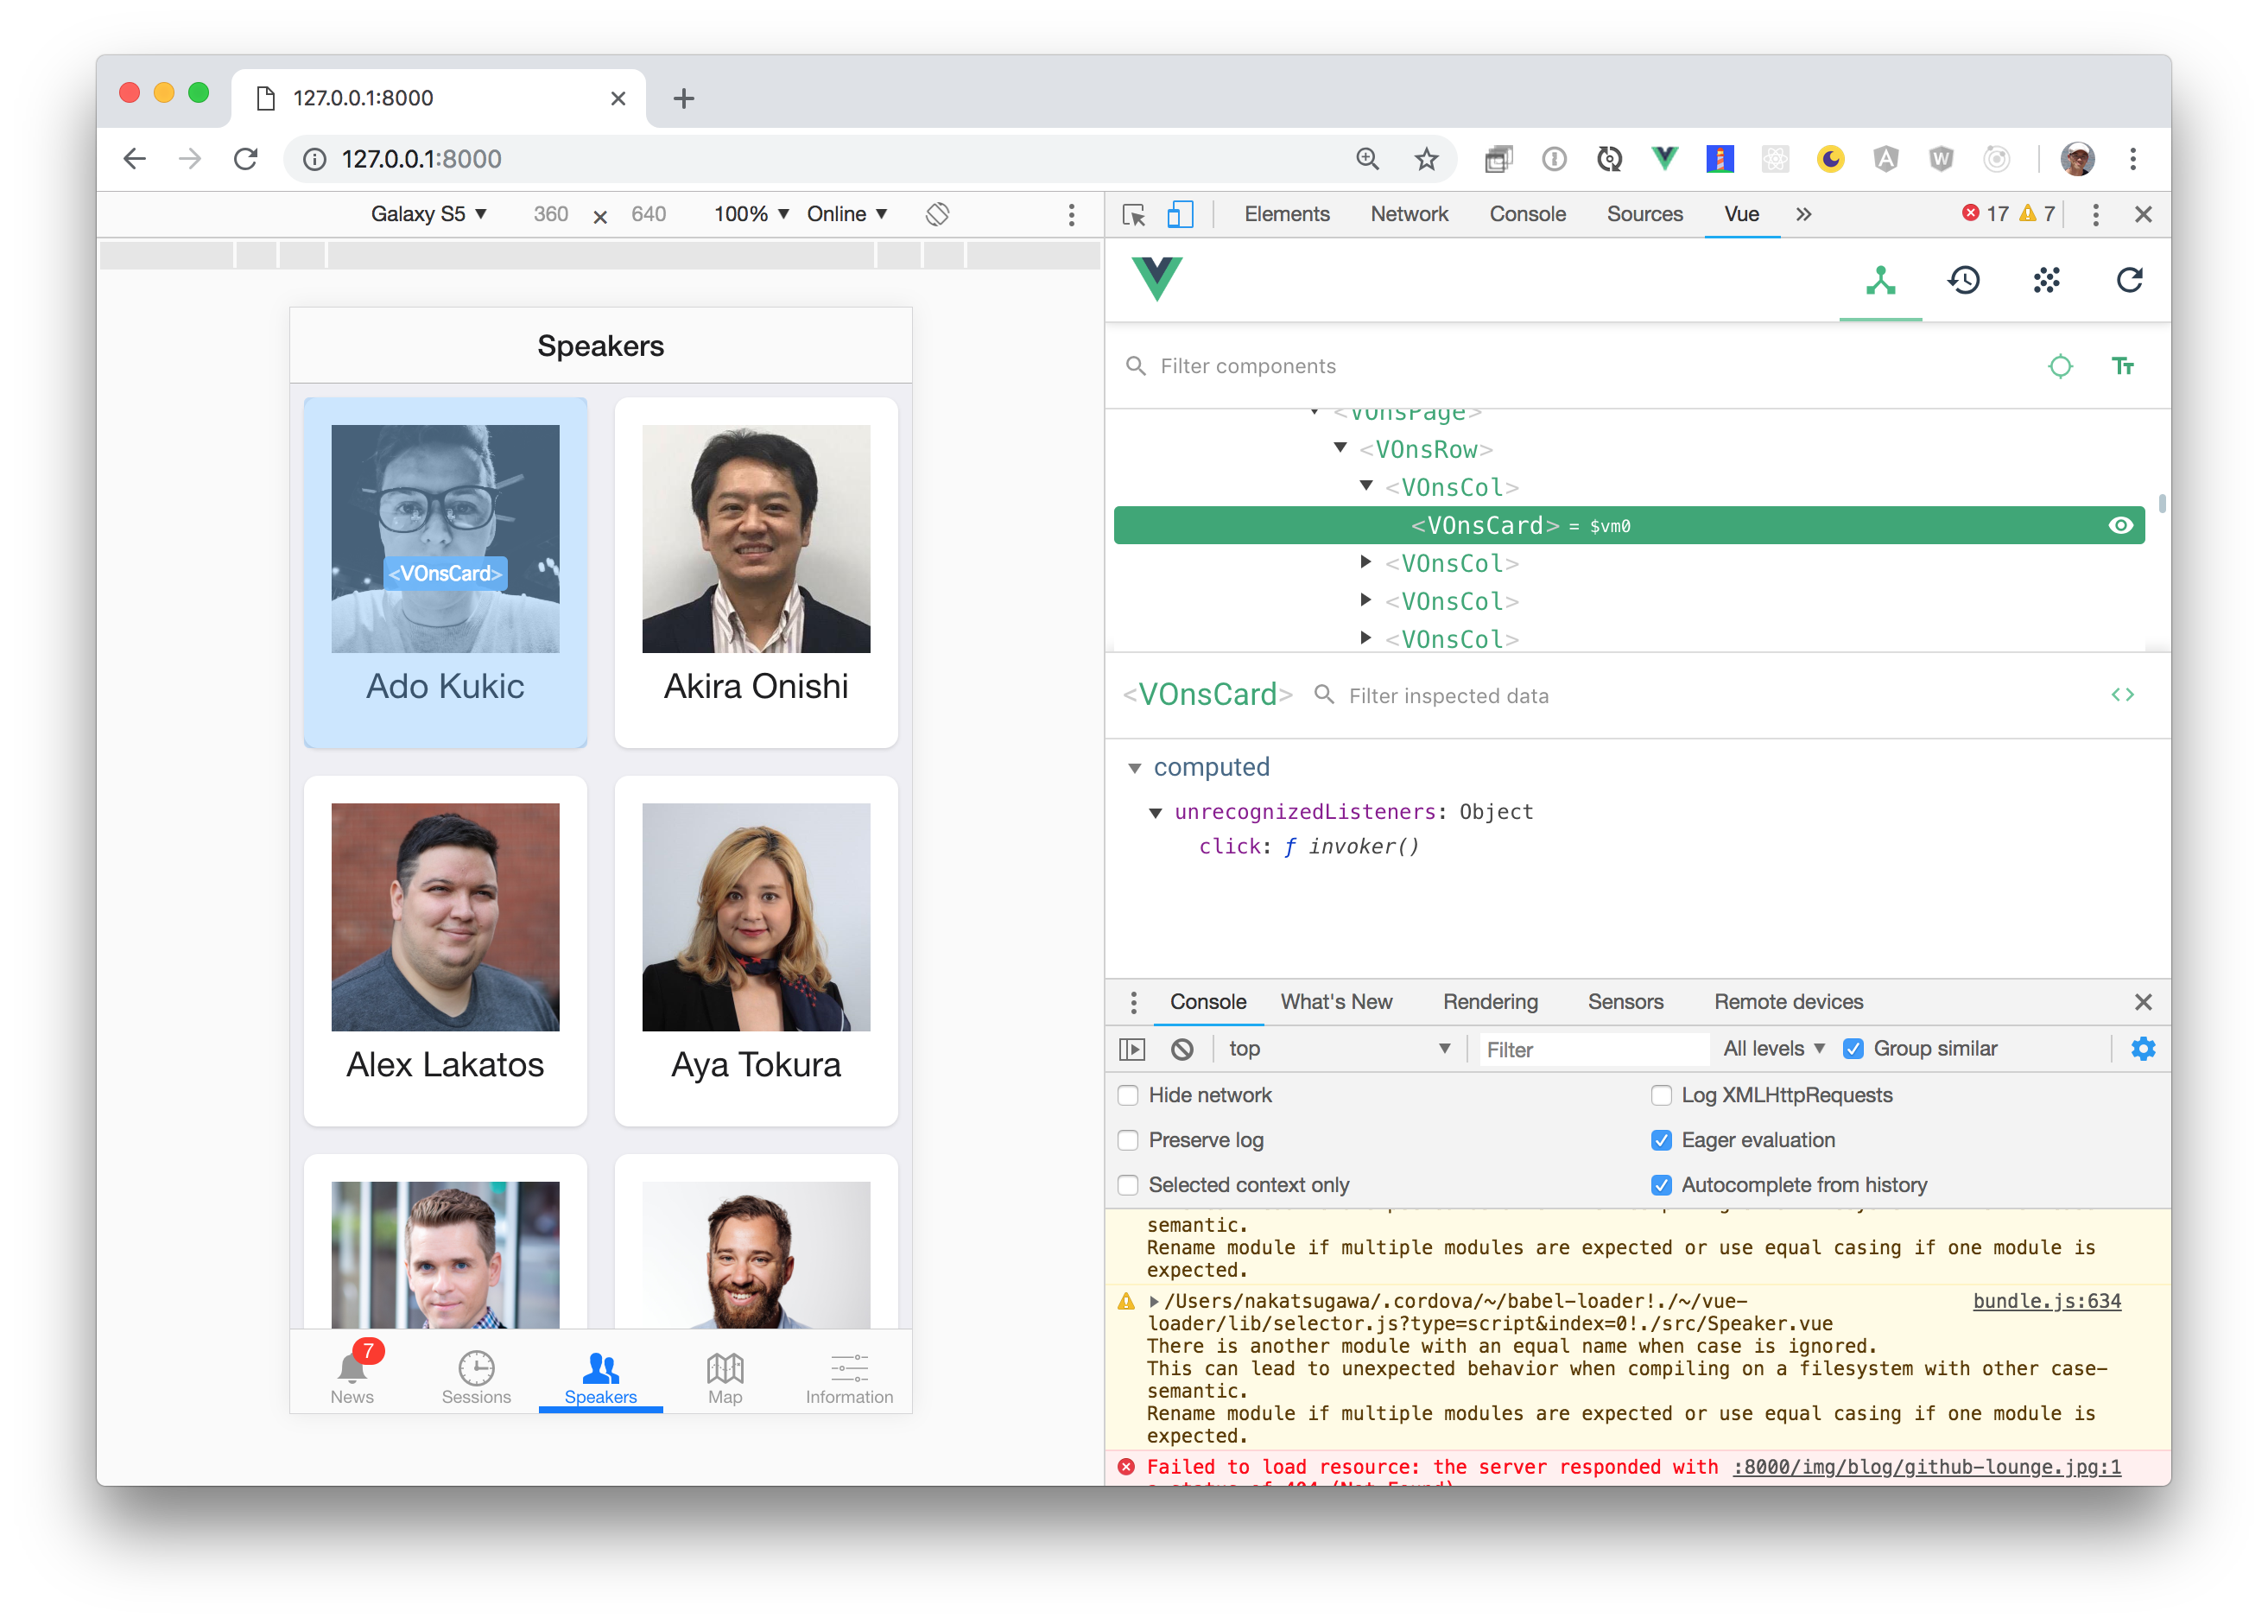Open the Map tab in the app
Image resolution: width=2268 pixels, height=1624 pixels.
[725, 1376]
